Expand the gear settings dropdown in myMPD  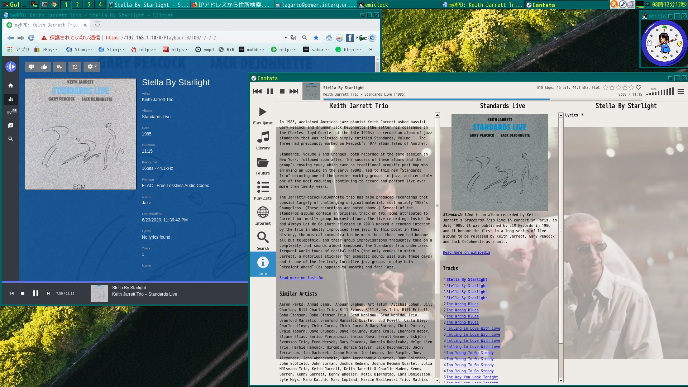(x=92, y=67)
